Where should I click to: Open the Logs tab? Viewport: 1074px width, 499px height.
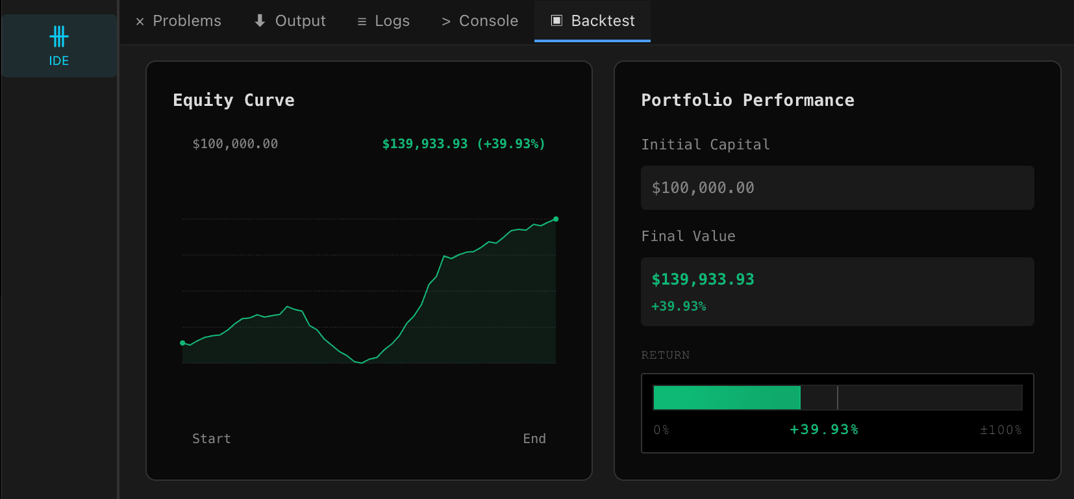click(383, 21)
